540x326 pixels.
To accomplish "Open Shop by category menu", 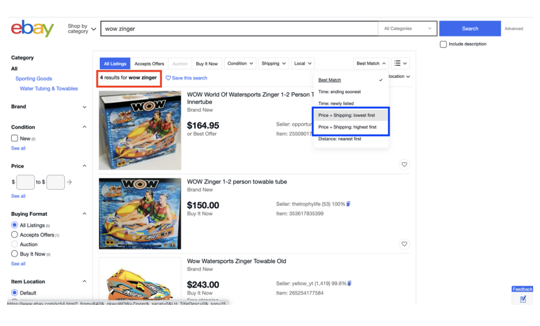I will (x=82, y=29).
